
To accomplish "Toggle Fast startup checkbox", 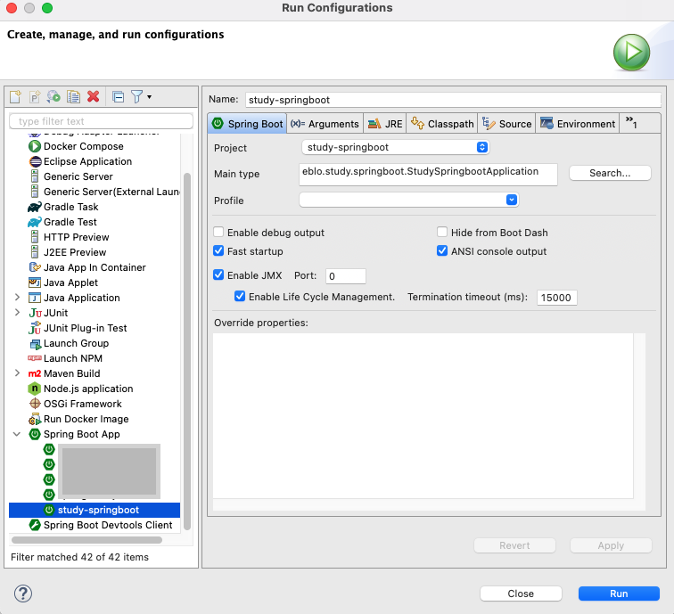I will coord(218,251).
